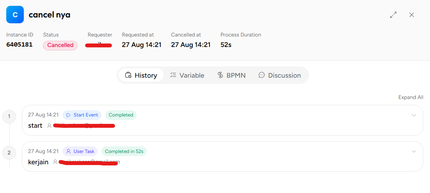Click the Requested at value 27 Aug 14:21

pyautogui.click(x=142, y=45)
